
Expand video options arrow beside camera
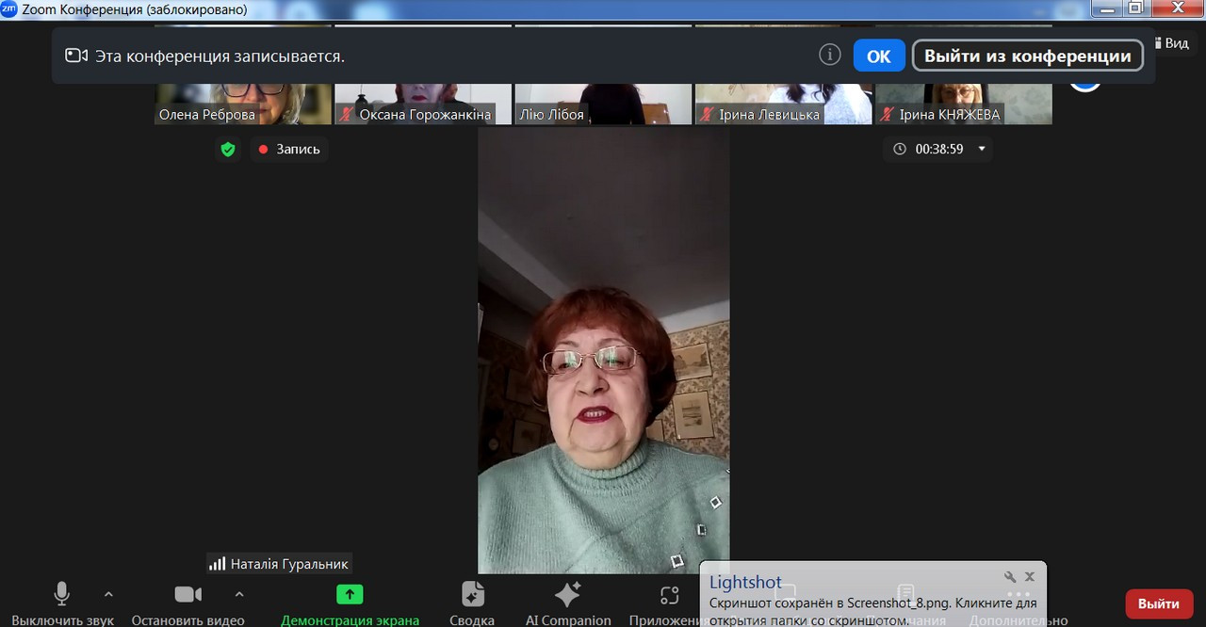point(239,594)
